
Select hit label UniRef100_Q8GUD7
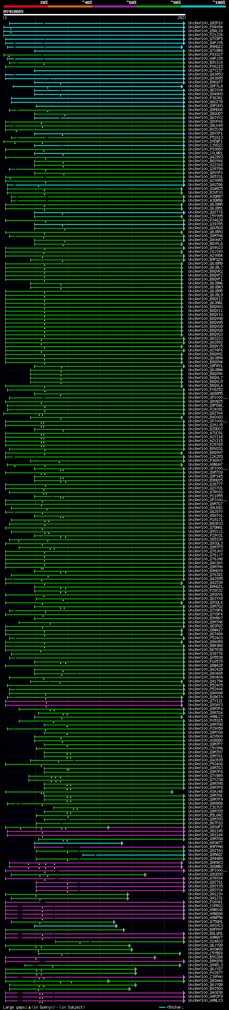pyautogui.click(x=205, y=114)
